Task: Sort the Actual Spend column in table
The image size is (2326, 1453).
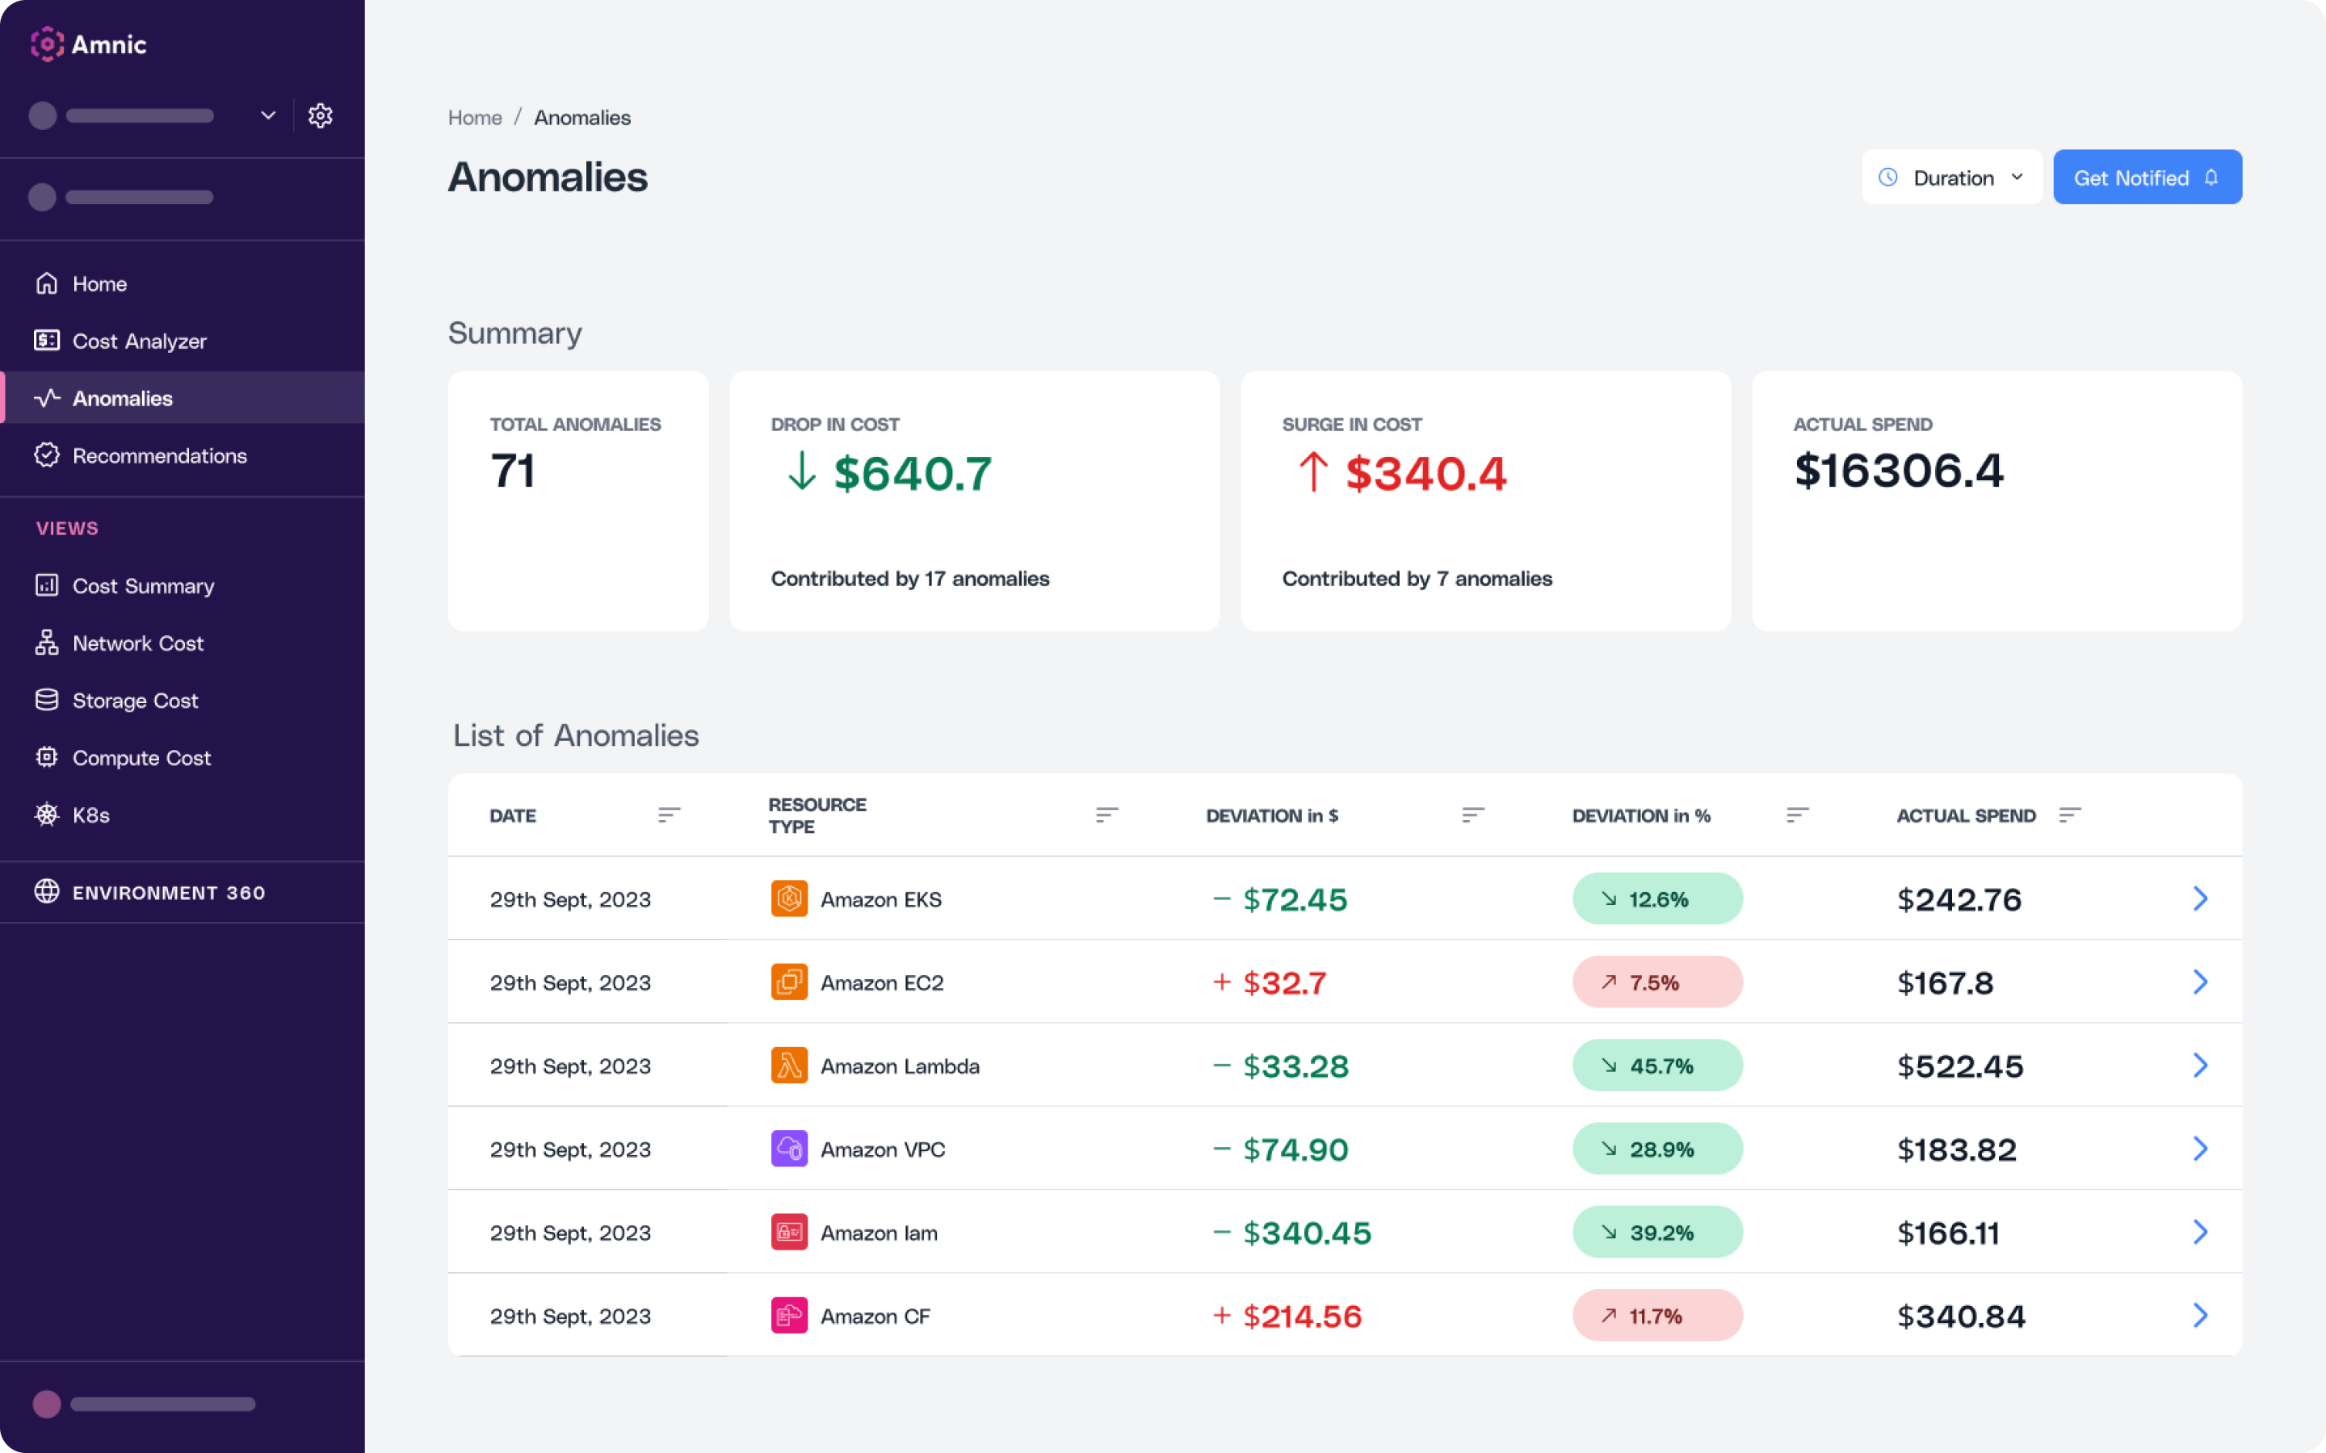Action: (x=2069, y=815)
